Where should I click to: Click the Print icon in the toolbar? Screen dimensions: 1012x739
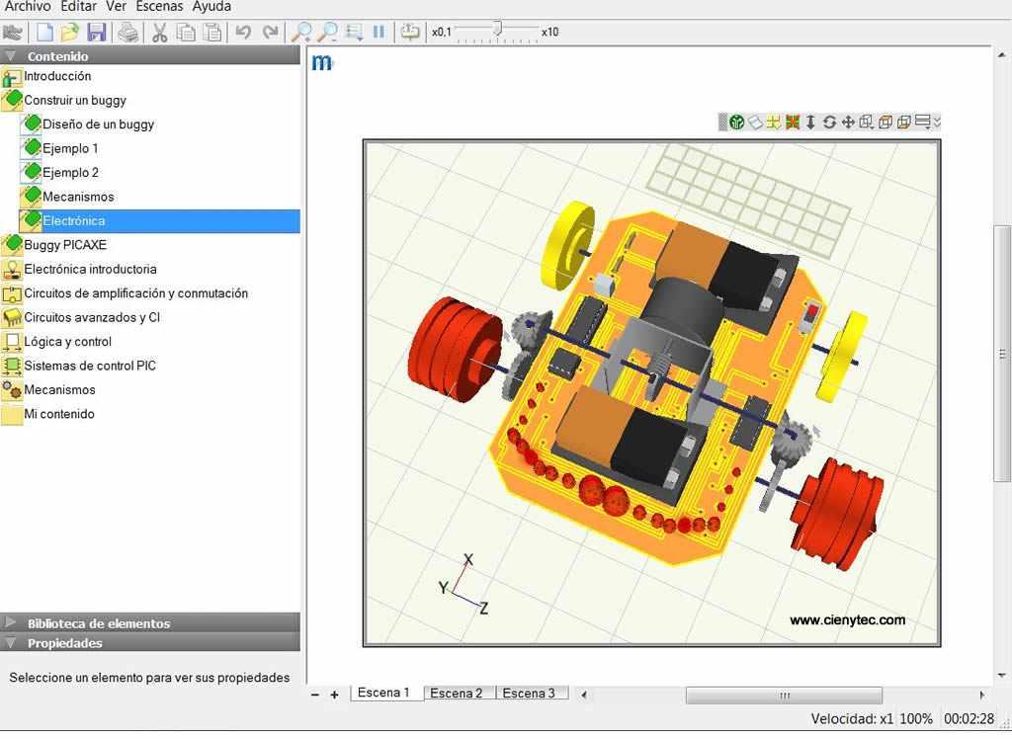tap(128, 32)
